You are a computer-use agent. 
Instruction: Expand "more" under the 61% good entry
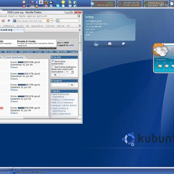click(x=14, y=101)
